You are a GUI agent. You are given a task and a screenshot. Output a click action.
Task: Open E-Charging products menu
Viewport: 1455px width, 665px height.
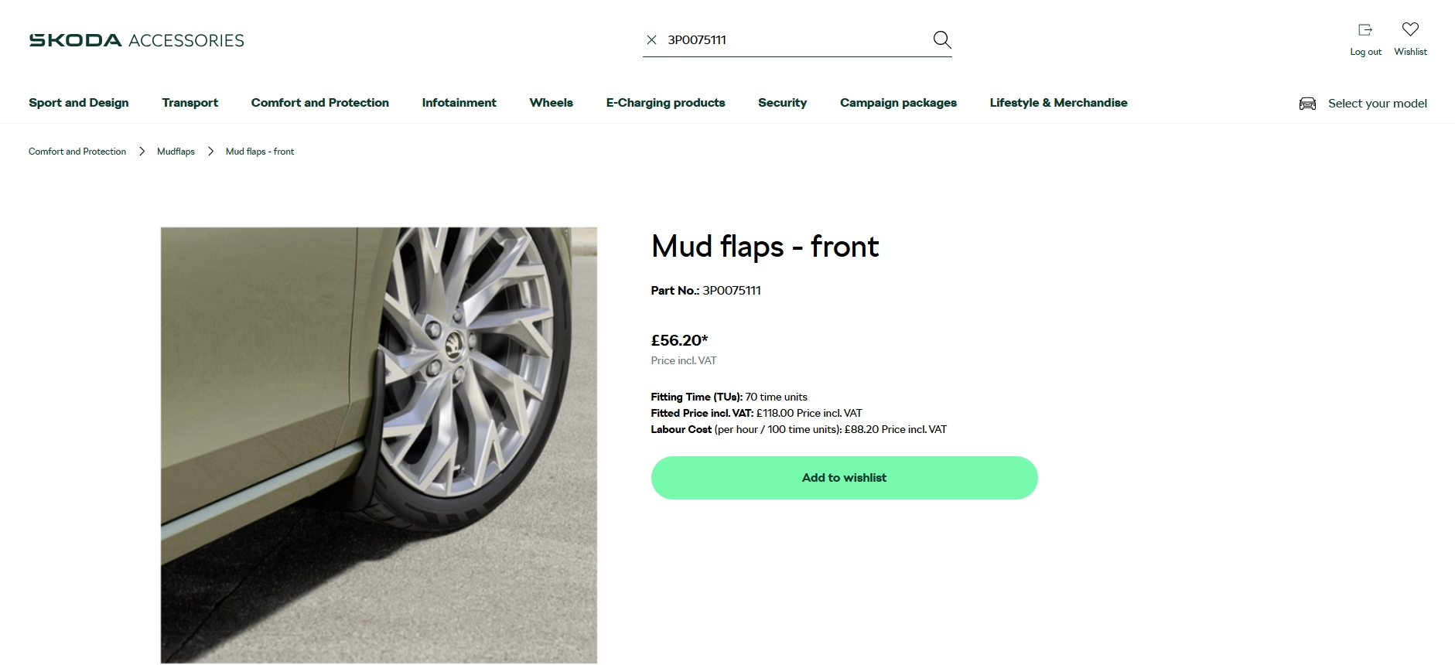pyautogui.click(x=665, y=103)
